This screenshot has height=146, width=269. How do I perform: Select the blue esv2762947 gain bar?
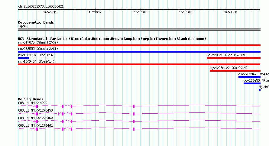point(249,77)
